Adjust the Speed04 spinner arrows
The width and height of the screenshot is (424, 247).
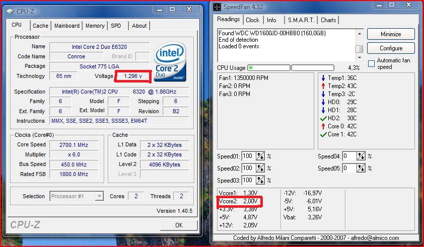361,156
